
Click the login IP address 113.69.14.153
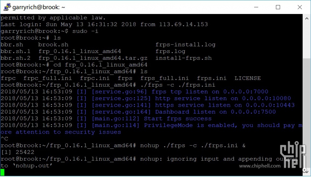point(183,24)
